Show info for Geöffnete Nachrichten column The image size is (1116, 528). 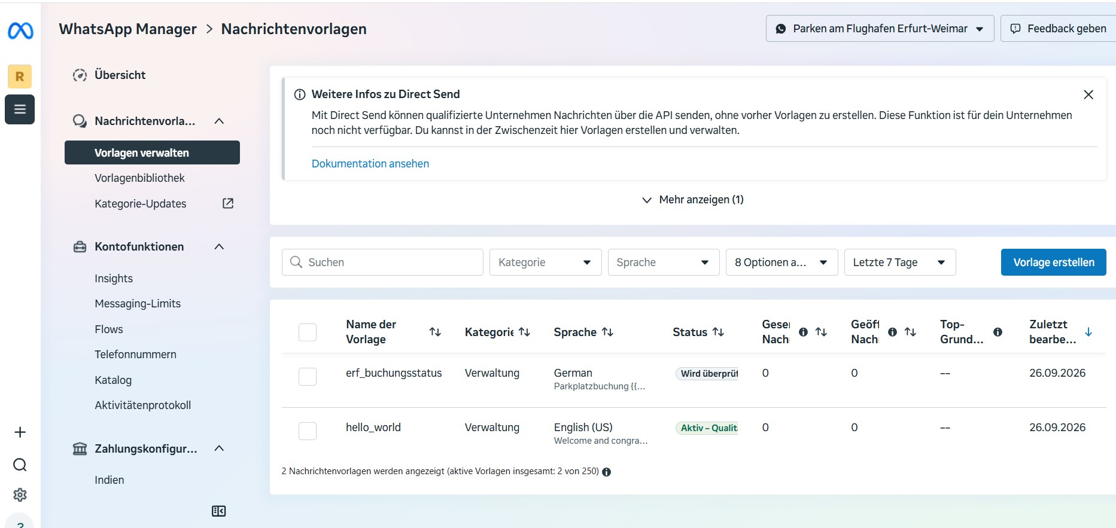tap(892, 332)
